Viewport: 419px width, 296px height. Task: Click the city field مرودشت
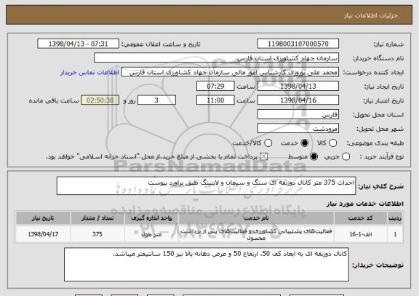tap(298, 129)
